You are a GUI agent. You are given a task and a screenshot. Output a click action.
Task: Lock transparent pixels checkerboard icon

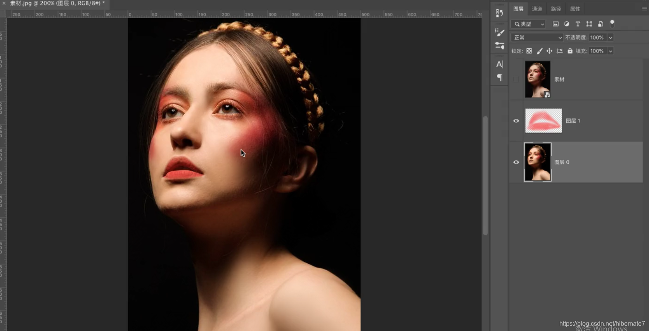point(529,51)
